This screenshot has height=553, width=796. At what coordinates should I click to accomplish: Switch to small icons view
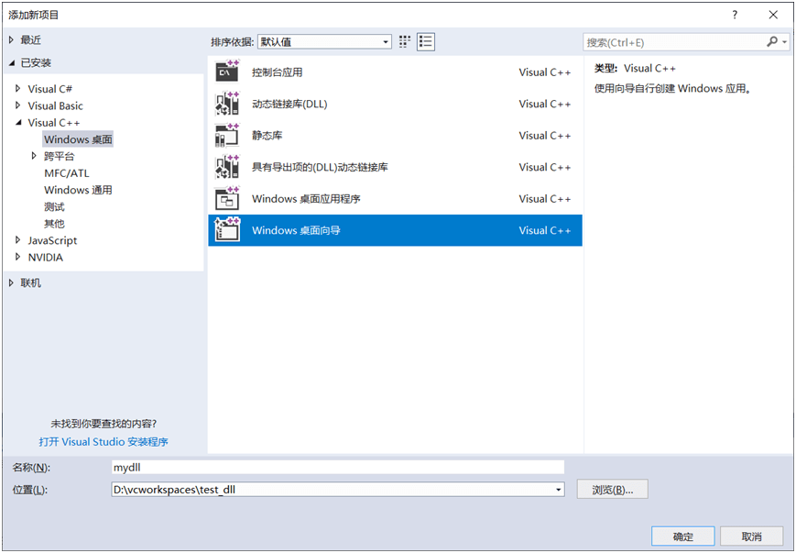coord(405,41)
